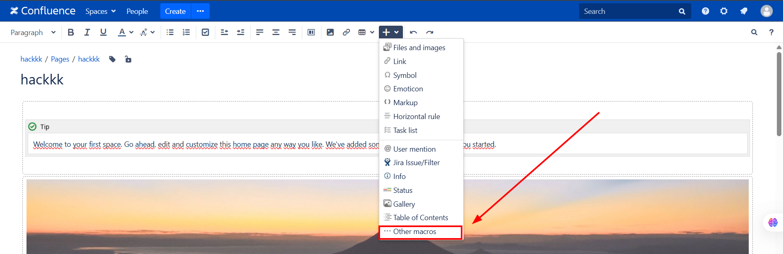
Task: Click the Redo icon
Action: pos(430,32)
